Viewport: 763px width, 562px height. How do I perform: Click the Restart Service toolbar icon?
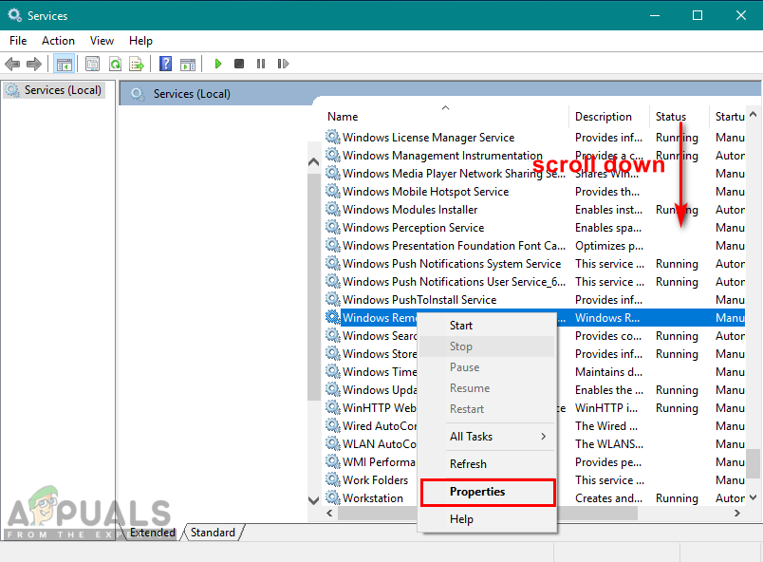click(x=283, y=64)
